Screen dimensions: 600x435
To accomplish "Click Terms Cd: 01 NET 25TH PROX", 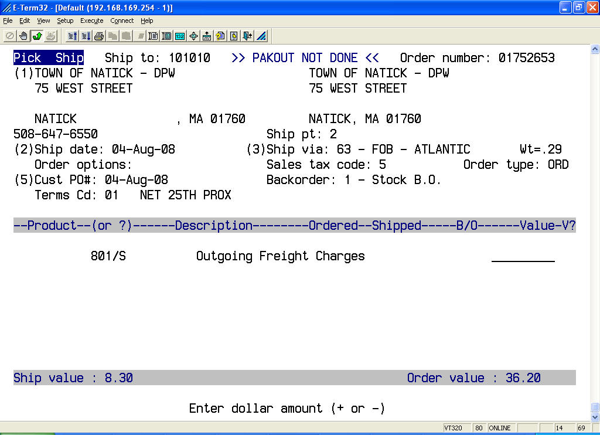I will coord(133,195).
